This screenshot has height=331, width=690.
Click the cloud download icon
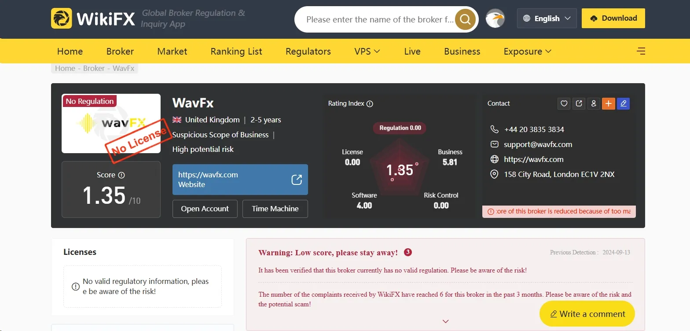(594, 18)
